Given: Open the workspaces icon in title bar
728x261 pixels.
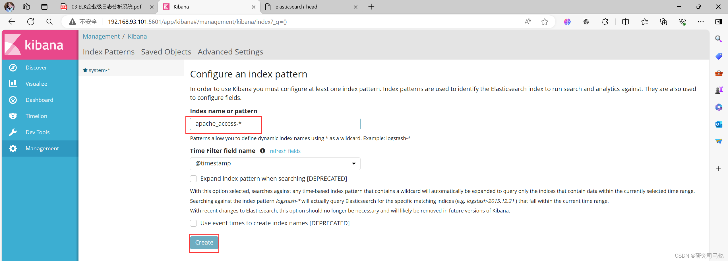Looking at the screenshot, I should [x=26, y=7].
